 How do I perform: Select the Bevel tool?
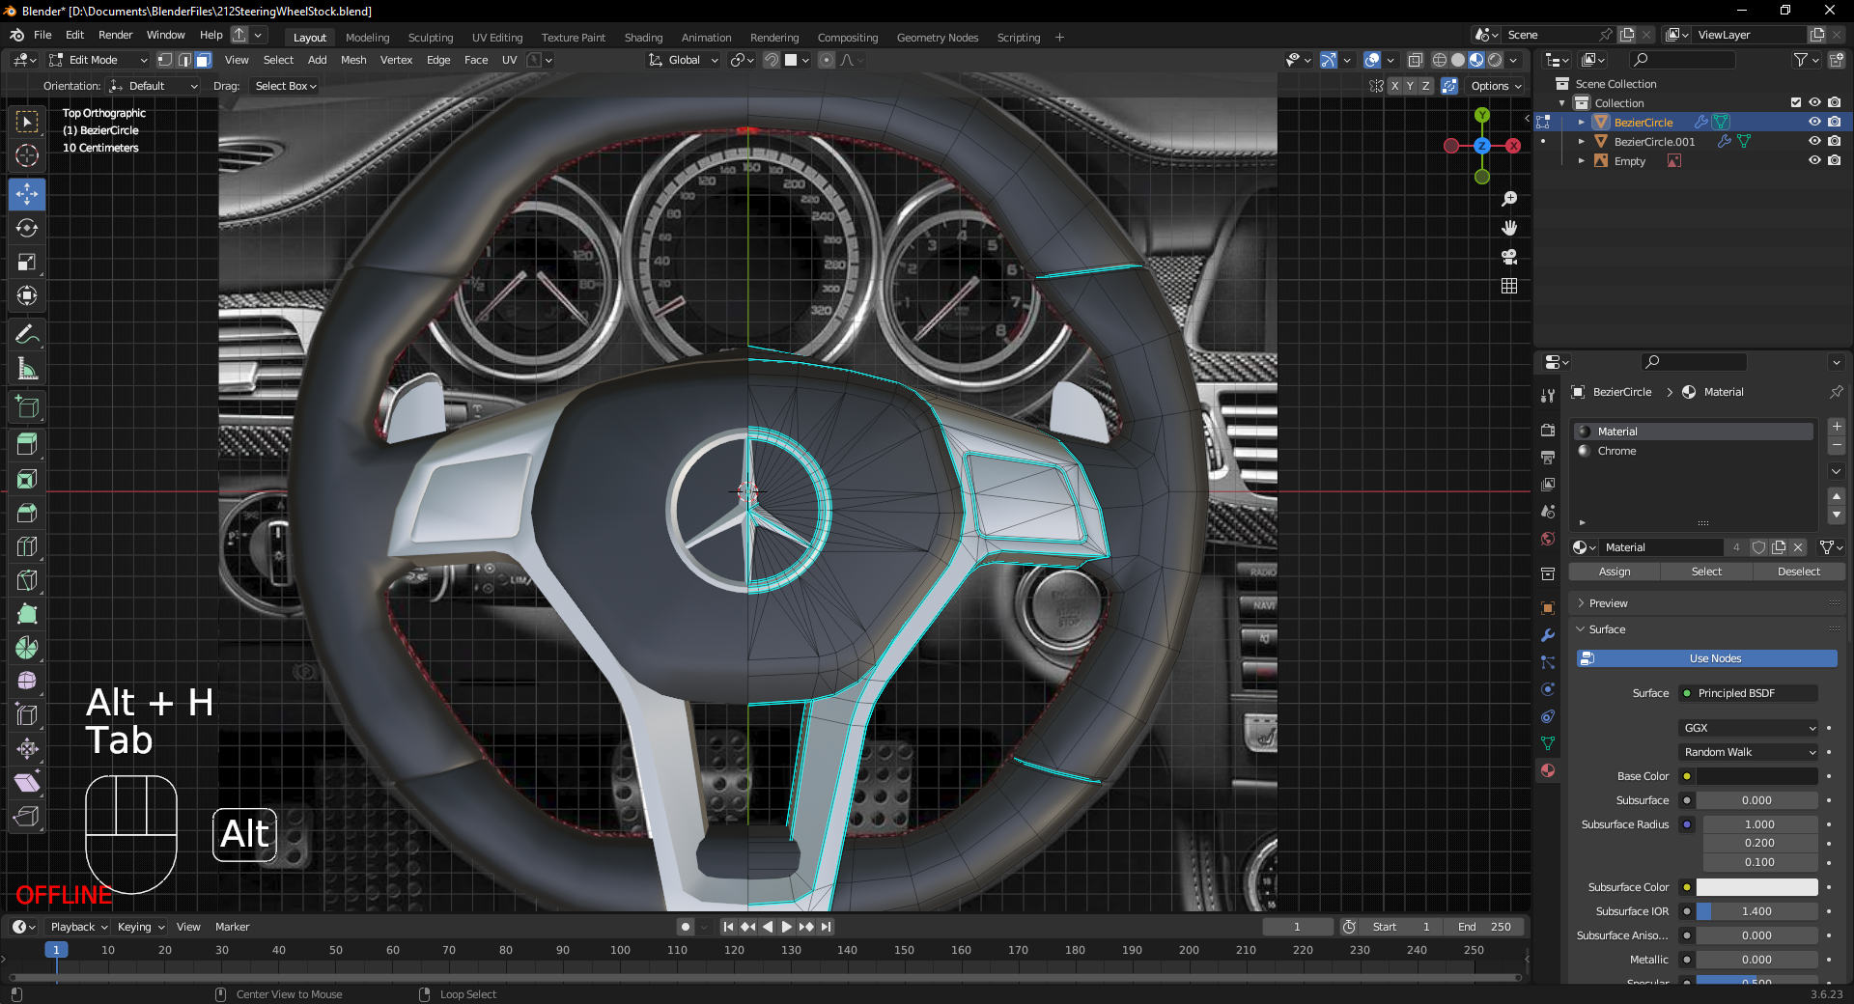pos(27,513)
